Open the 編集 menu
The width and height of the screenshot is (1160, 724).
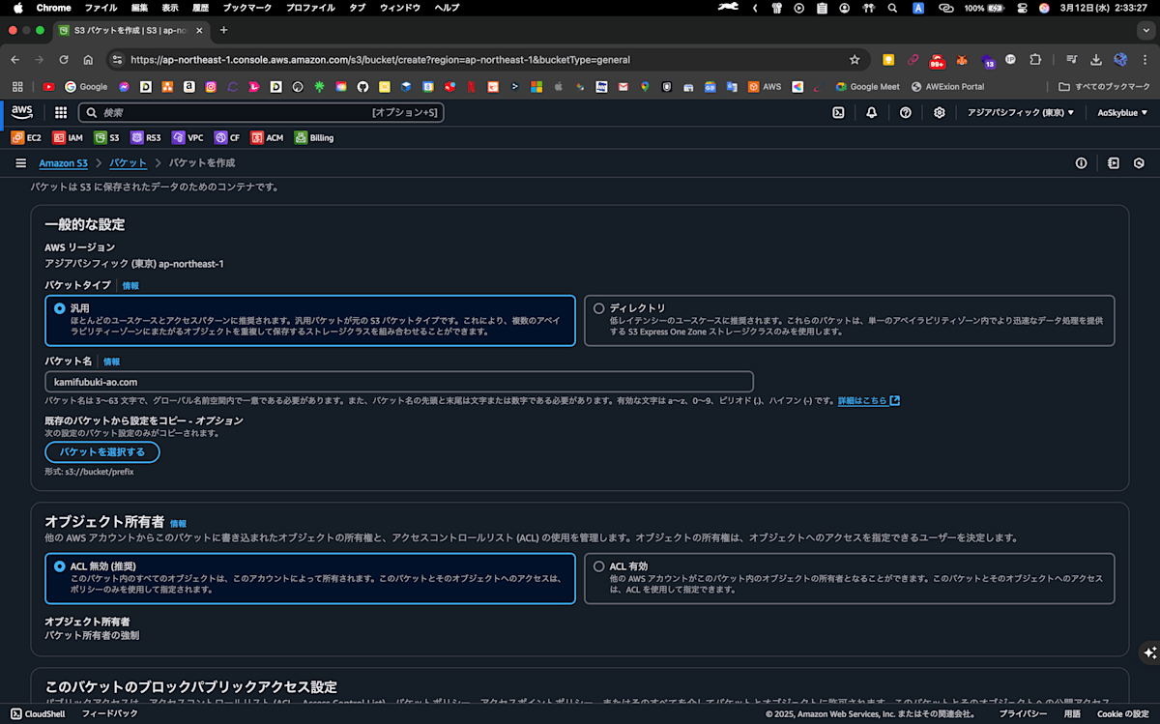click(x=139, y=8)
